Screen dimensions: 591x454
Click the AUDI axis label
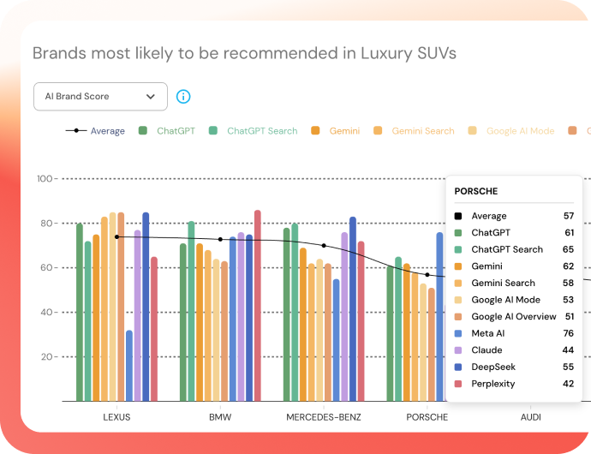(x=531, y=417)
